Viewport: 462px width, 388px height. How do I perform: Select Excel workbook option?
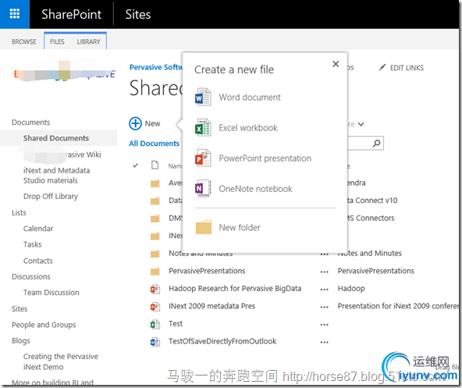tap(248, 128)
